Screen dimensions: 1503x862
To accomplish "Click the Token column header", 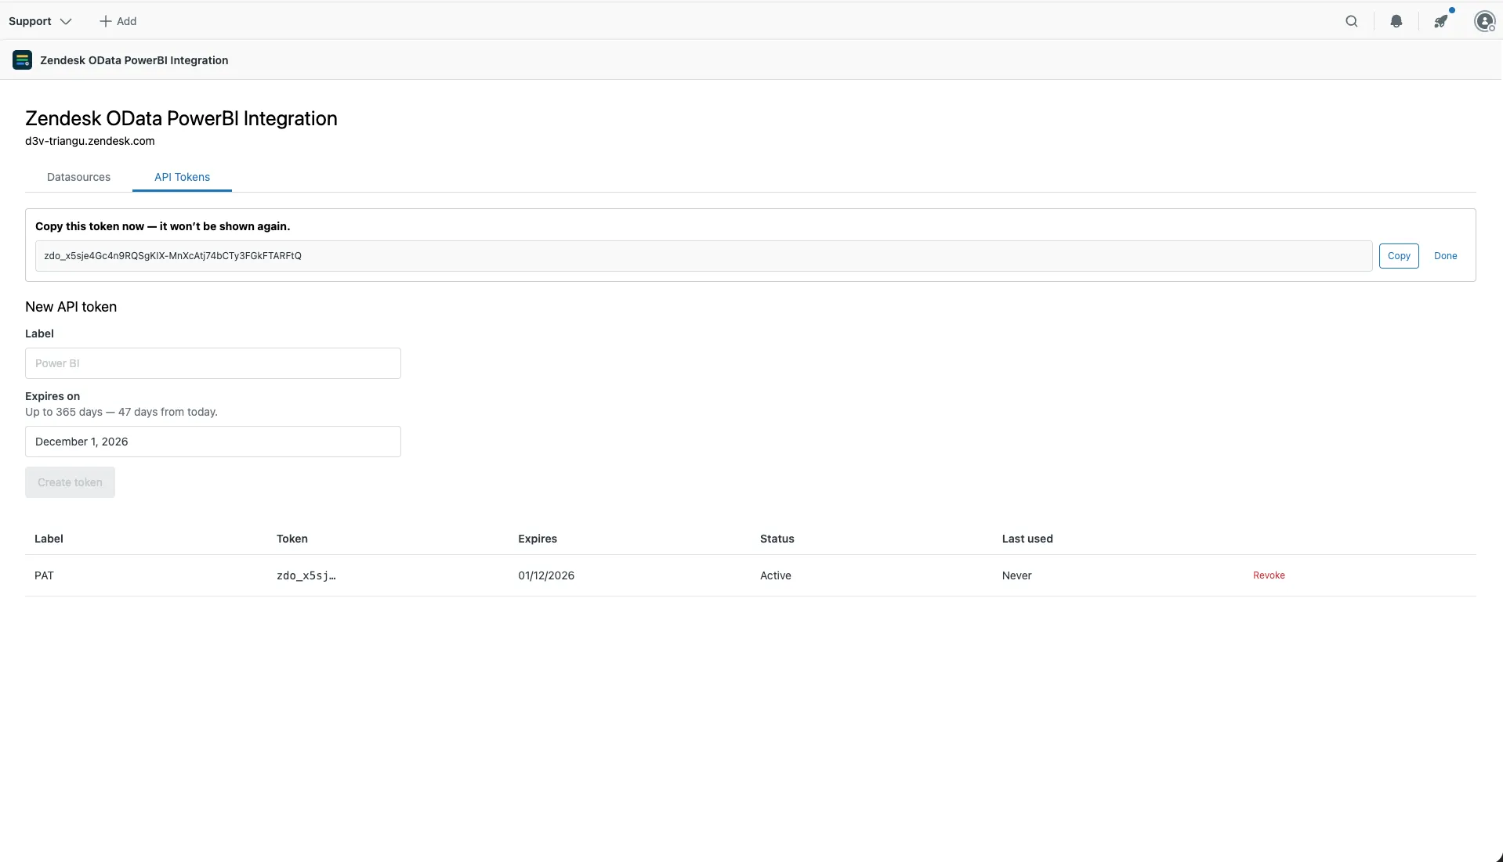I will click(292, 539).
